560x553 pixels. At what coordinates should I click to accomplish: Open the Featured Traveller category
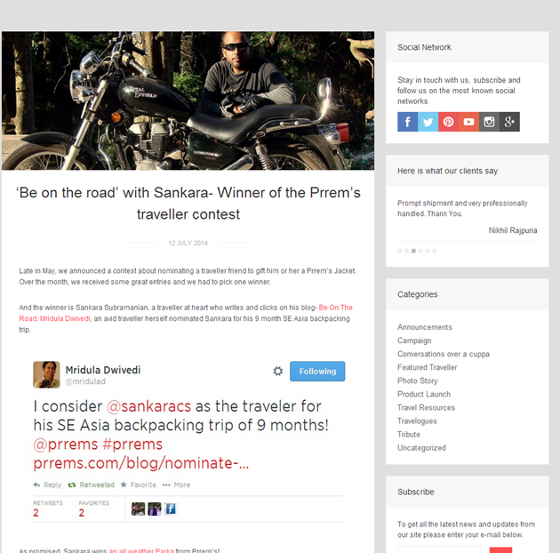[x=428, y=367]
